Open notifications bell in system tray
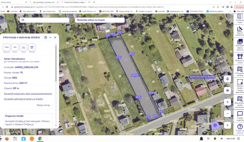 click(x=201, y=139)
